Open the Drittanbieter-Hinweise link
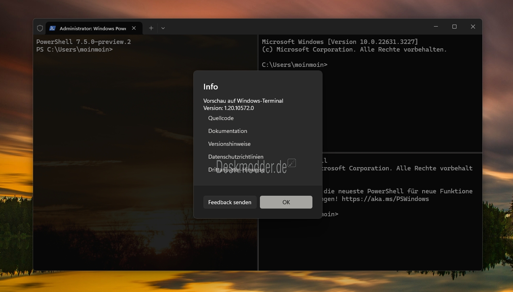The height and width of the screenshot is (292, 513). click(237, 170)
